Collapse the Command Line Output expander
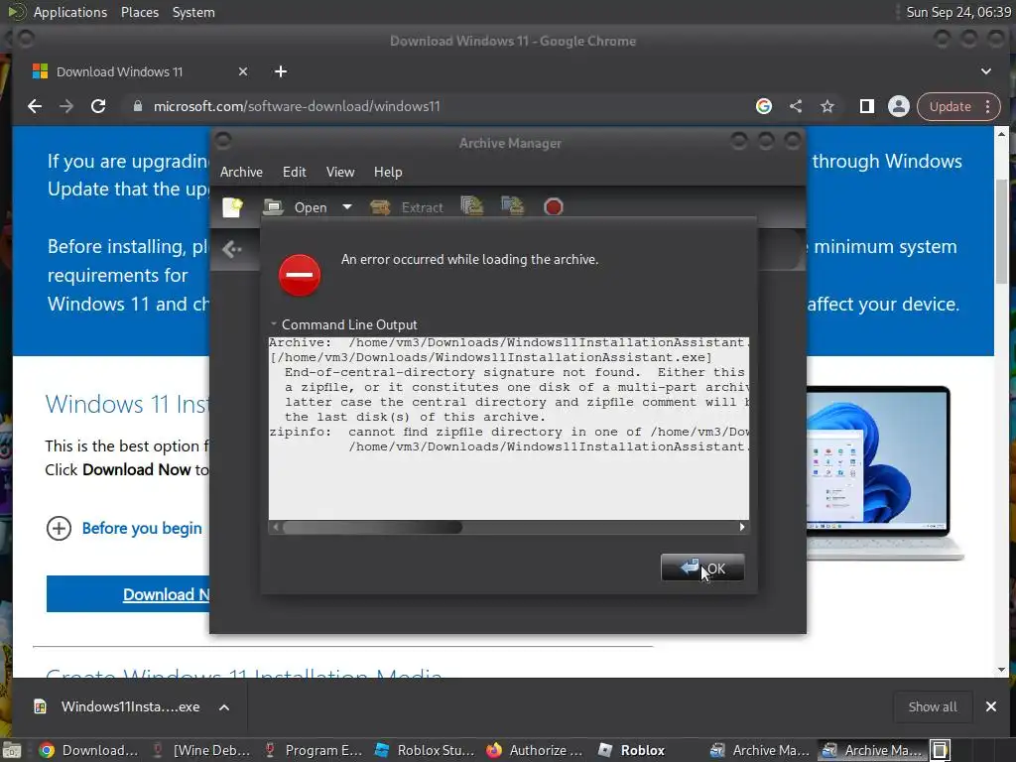This screenshot has height=762, width=1016. pos(274,324)
